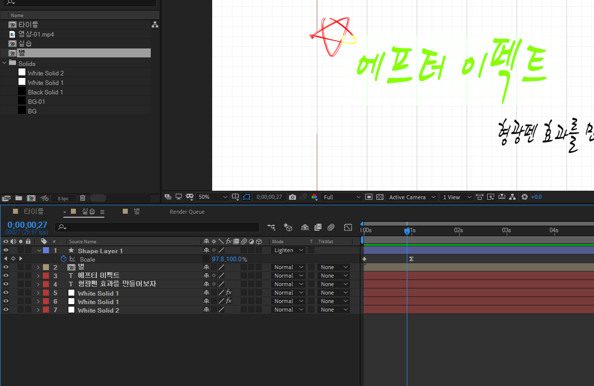
Task: Toggle Scale stopwatch on Shape Layer 1
Action: point(64,259)
